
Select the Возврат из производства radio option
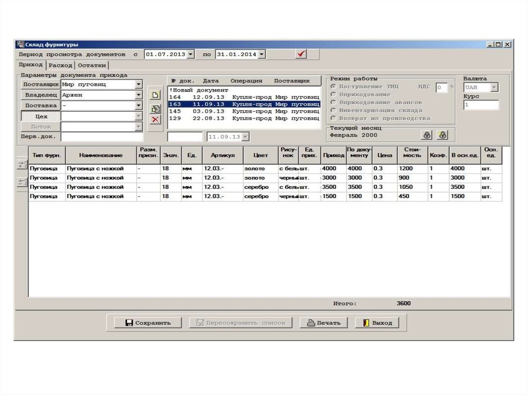[334, 118]
